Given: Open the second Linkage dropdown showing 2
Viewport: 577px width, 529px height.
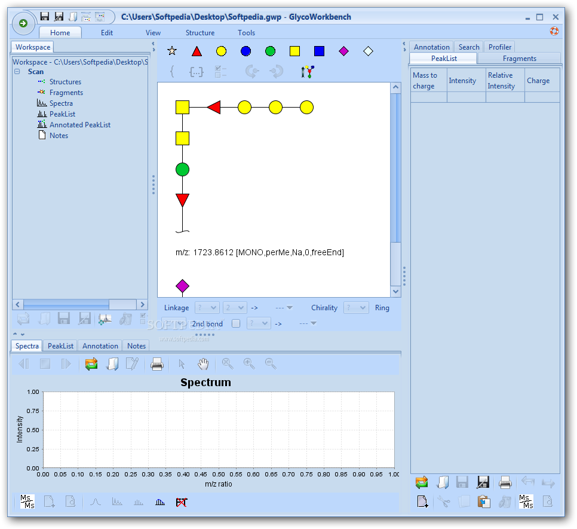Looking at the screenshot, I should pyautogui.click(x=234, y=307).
